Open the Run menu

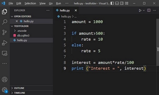pyautogui.click(x=58, y=3)
